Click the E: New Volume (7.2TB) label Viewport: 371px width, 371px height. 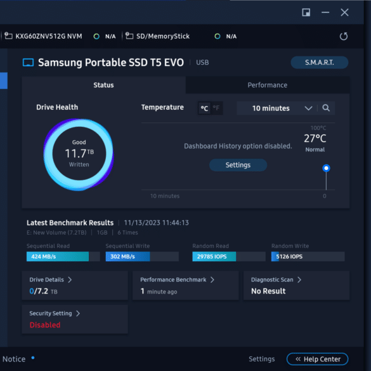point(56,233)
